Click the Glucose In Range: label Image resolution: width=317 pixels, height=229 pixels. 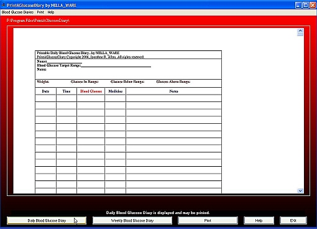(85, 82)
